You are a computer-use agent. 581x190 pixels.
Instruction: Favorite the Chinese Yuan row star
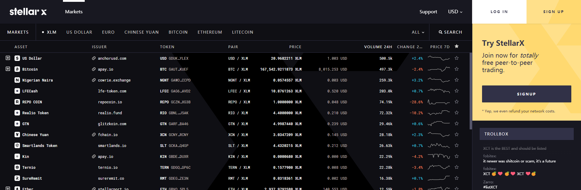457,134
